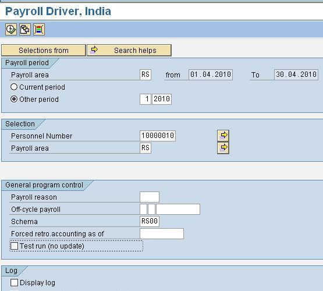Screen dimensions: 323x291
Task: Open multiple selection for Personnel Number
Action: pyautogui.click(x=223, y=136)
